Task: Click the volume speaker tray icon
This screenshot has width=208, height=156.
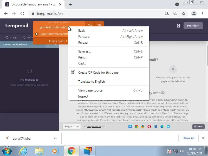Action: [181, 151]
